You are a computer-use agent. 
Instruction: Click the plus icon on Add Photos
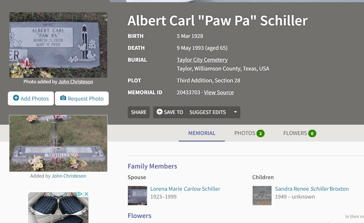[16, 98]
